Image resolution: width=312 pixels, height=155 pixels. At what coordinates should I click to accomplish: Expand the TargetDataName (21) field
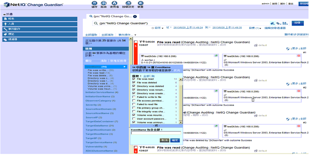(x=100, y=125)
